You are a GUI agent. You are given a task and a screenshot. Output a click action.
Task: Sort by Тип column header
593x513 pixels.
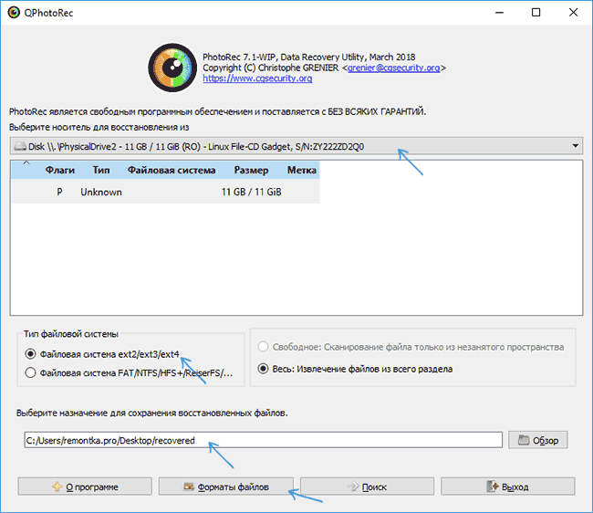tap(101, 171)
